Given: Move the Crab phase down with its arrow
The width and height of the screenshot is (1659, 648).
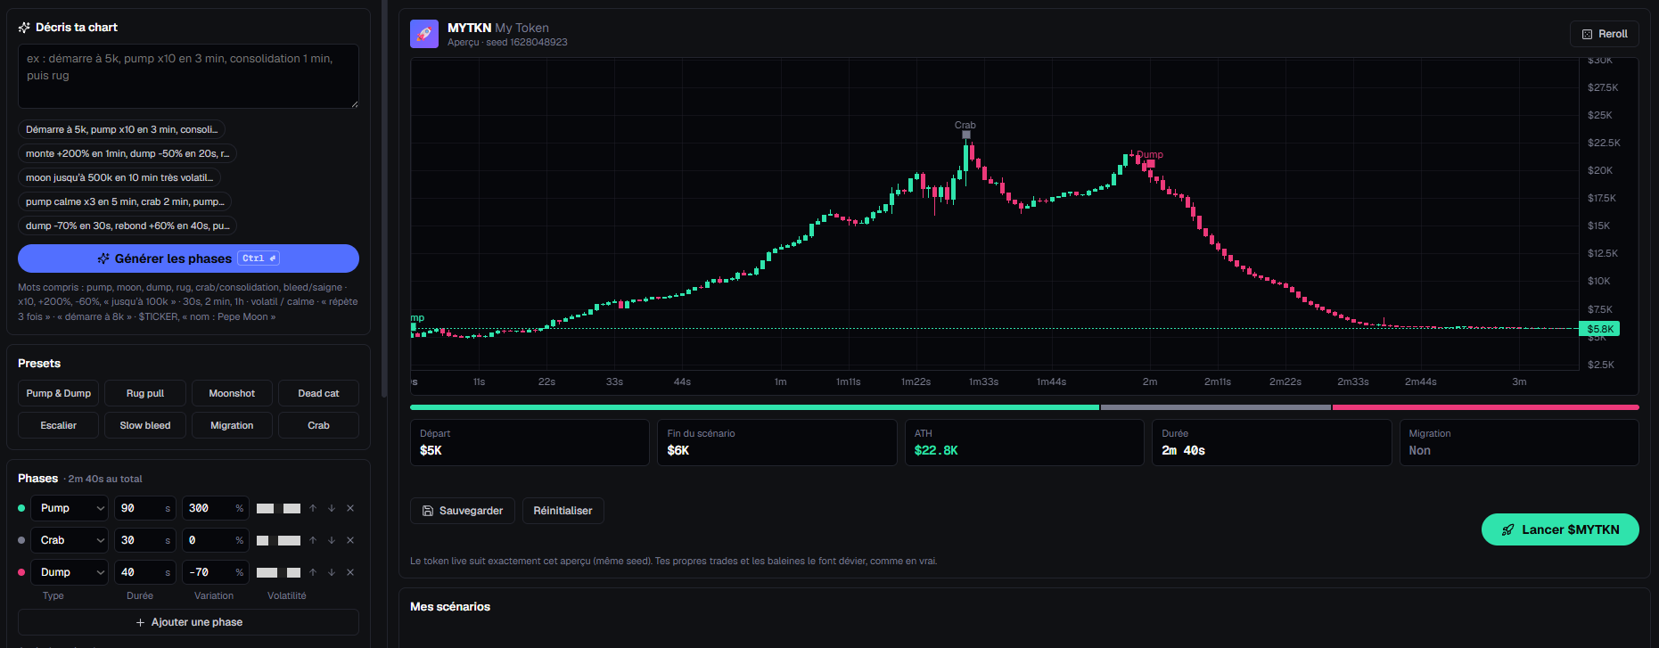Looking at the screenshot, I should [x=332, y=540].
